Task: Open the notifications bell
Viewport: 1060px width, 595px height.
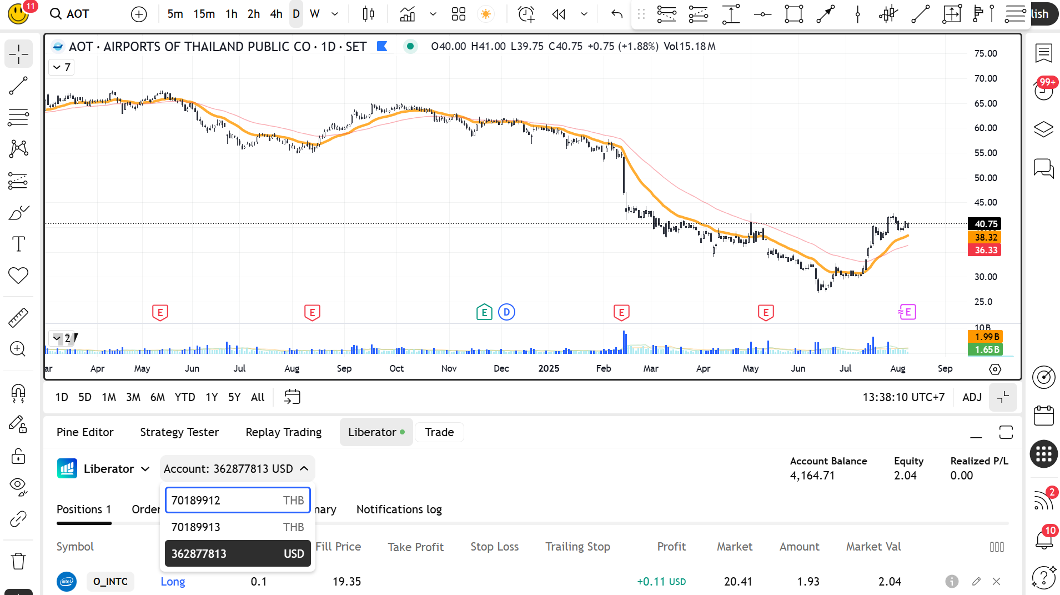Action: 1044,539
